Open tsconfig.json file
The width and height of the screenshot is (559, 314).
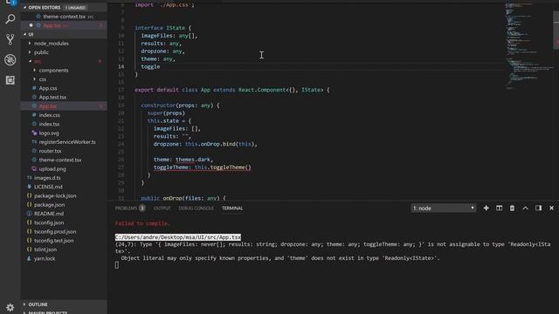pyautogui.click(x=49, y=222)
